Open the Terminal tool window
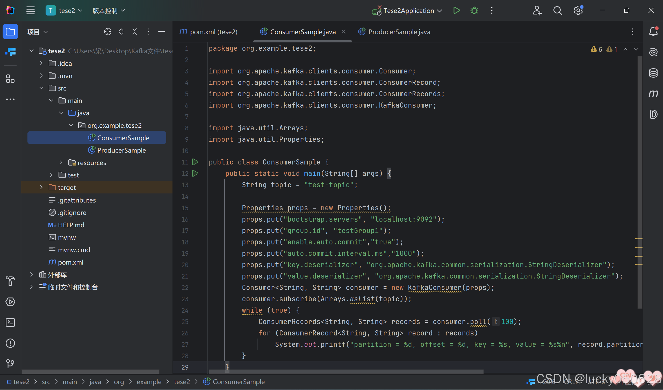The image size is (663, 390). 10,322
